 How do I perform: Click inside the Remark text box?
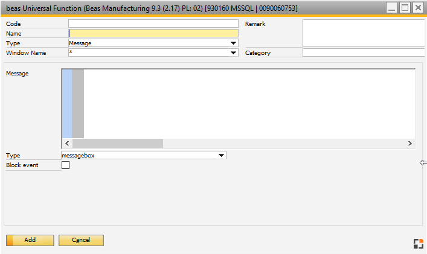pos(364,33)
